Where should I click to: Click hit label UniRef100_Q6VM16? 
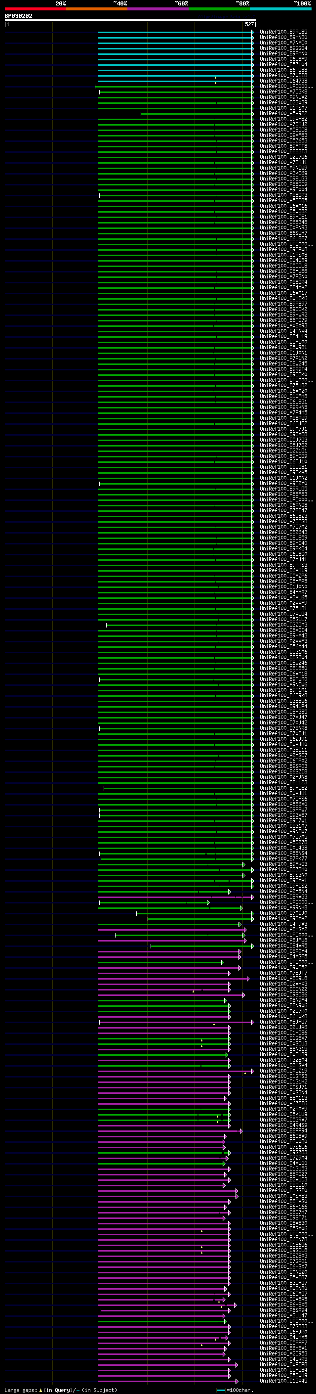point(283,206)
